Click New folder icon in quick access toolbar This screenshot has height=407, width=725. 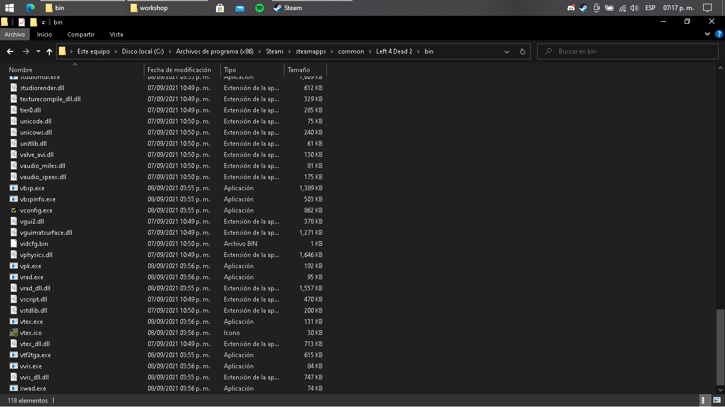33,22
